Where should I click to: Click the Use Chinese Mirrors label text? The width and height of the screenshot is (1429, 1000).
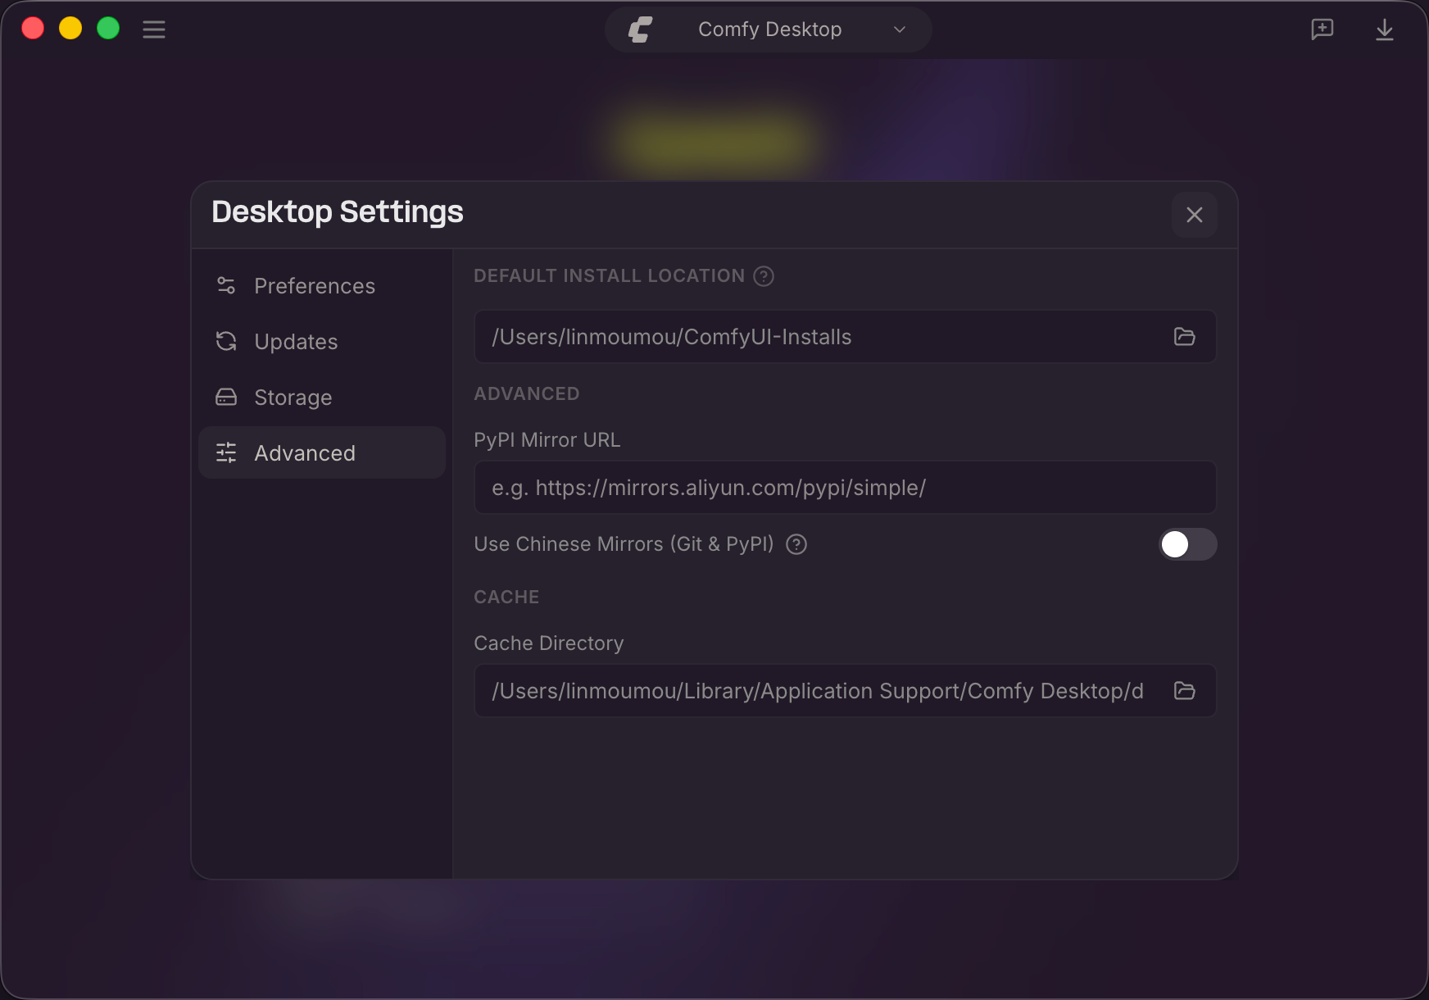point(624,544)
